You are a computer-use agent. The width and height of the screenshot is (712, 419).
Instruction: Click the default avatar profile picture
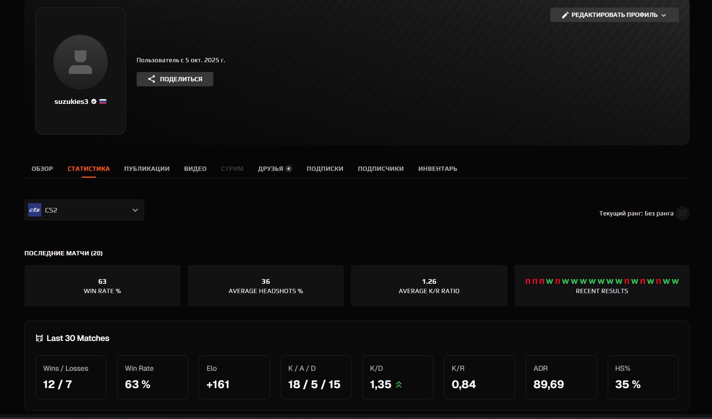[81, 62]
